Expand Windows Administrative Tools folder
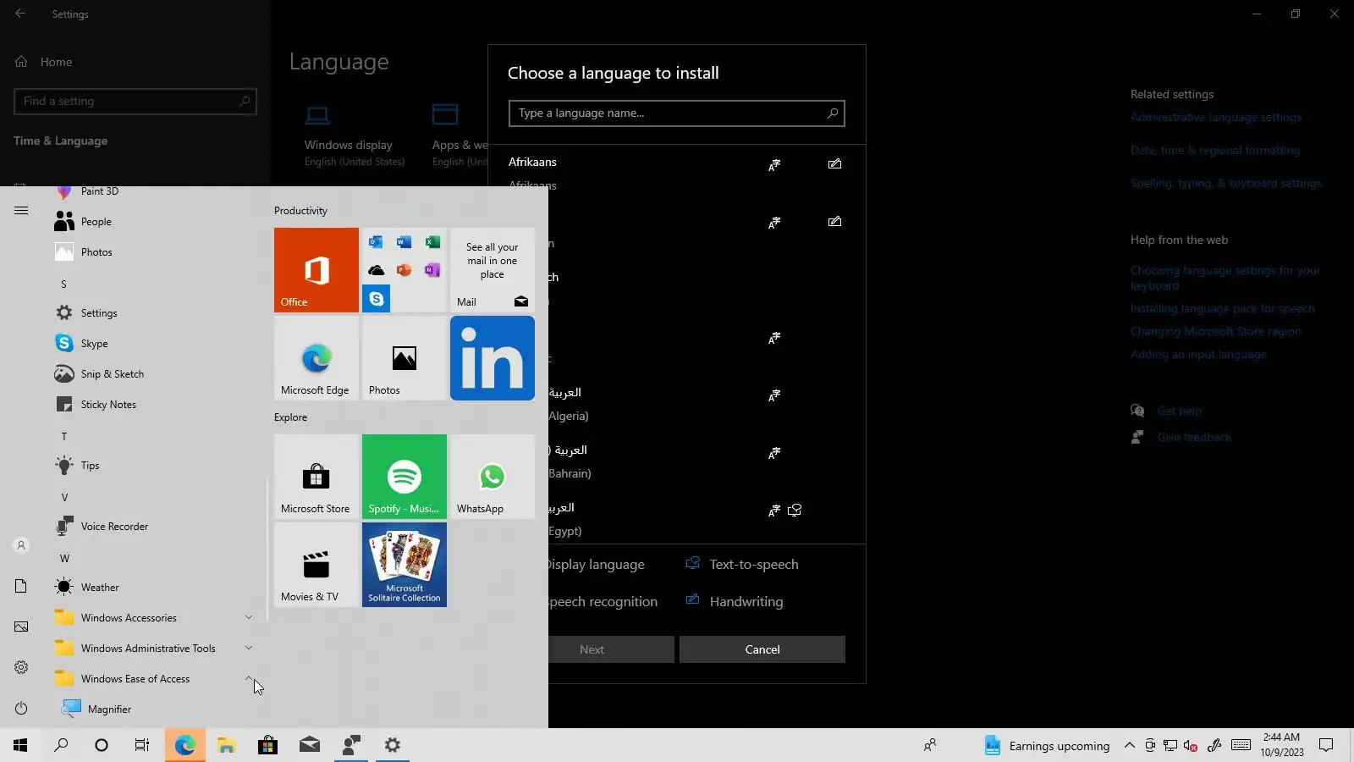 point(152,649)
